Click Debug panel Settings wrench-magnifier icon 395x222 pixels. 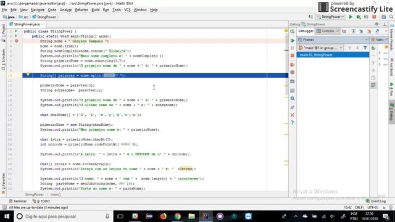(x=292, y=99)
